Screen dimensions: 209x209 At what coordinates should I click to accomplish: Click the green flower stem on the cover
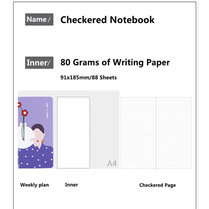click(x=23, y=128)
